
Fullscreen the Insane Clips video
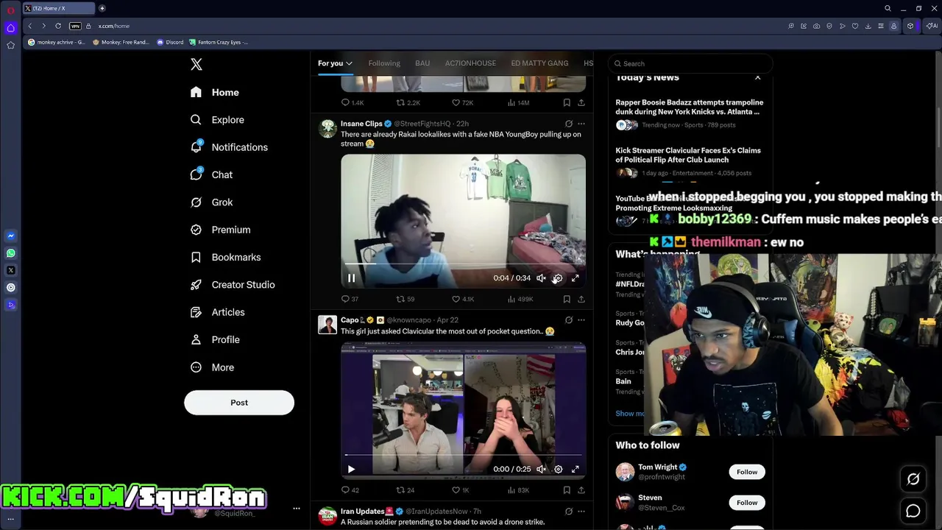pos(576,278)
